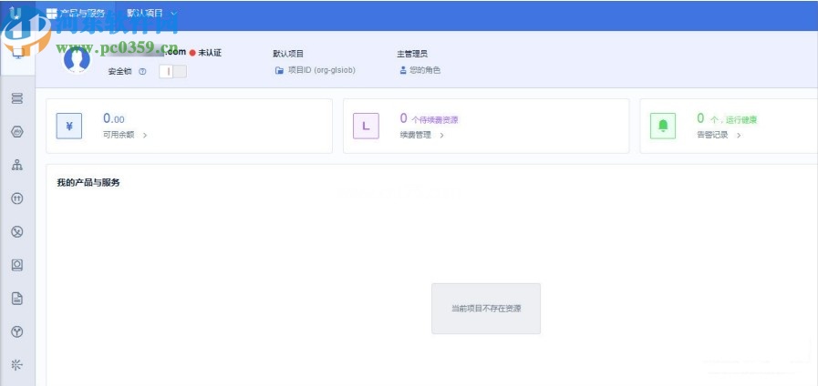
Task: Click the security lock help question icon
Action: [x=142, y=72]
